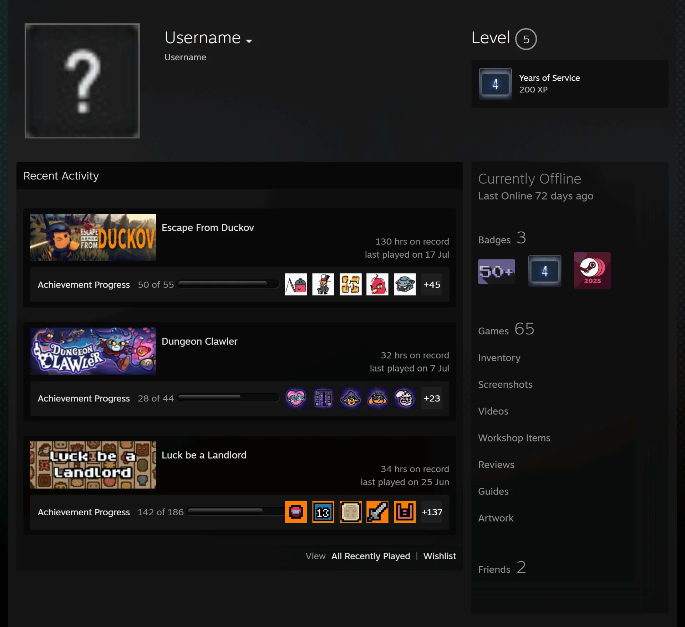Open the Dungeon Clawler banner image
Image resolution: width=685 pixels, height=627 pixels.
click(93, 351)
